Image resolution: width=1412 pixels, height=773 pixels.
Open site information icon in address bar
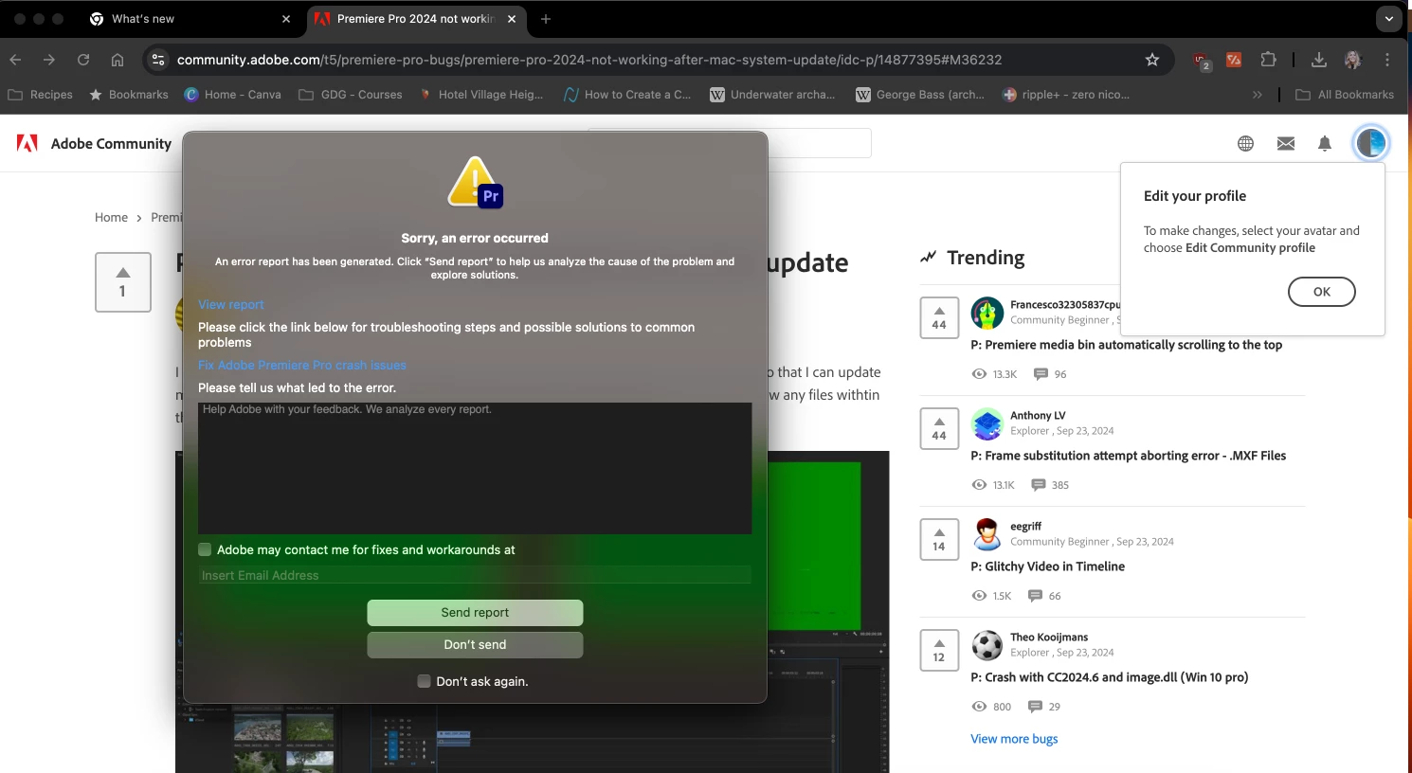pos(158,60)
